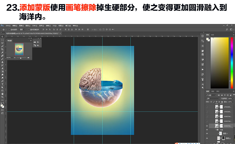The image size is (235, 144).
Task: Hide the 大脑 layer group
Action: point(207,130)
